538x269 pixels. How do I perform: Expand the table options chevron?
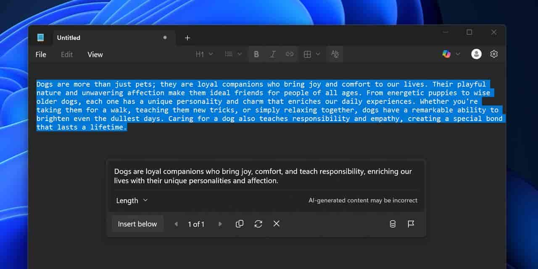[318, 54]
